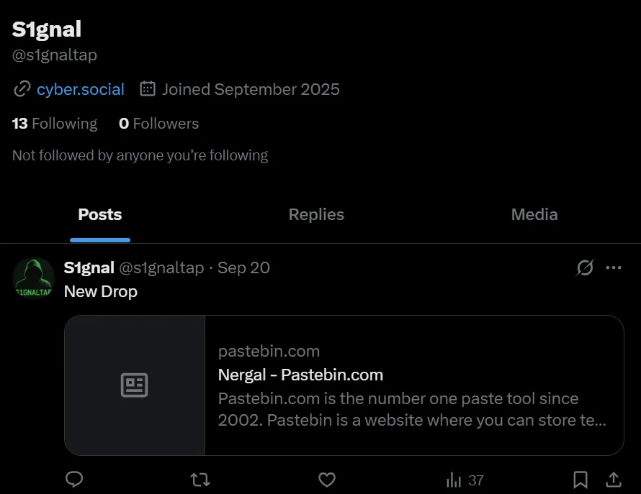Click the card's article thumbnail placeholder
641x494 pixels.
tap(135, 385)
